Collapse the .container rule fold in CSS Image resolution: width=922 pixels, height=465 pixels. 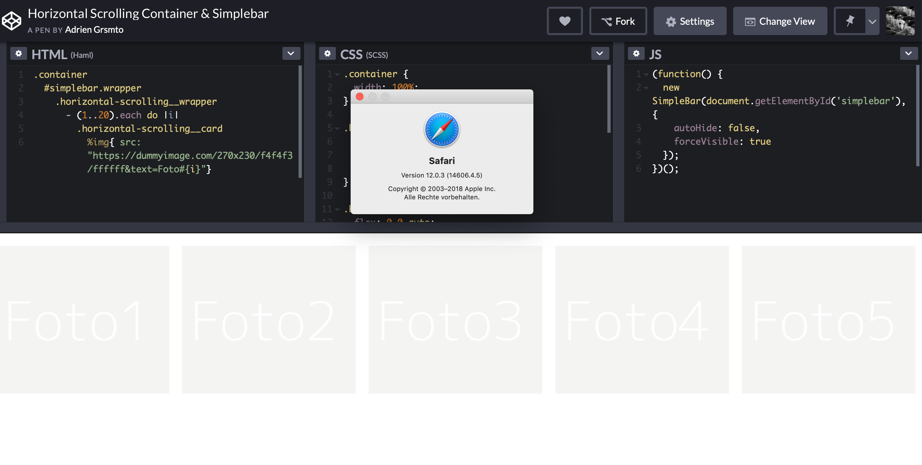click(x=337, y=74)
